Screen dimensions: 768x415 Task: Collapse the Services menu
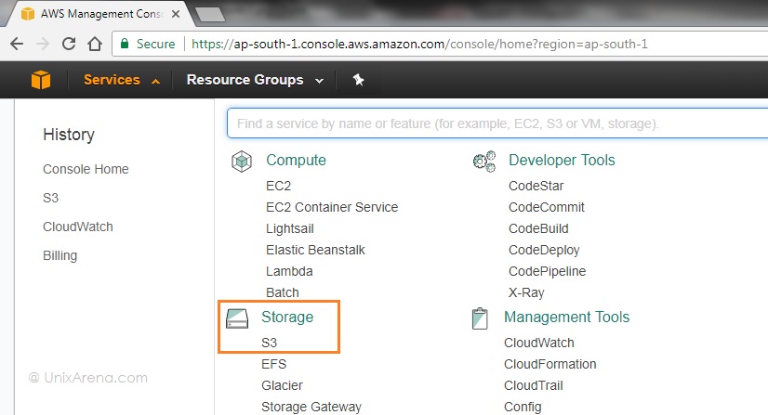click(x=122, y=80)
